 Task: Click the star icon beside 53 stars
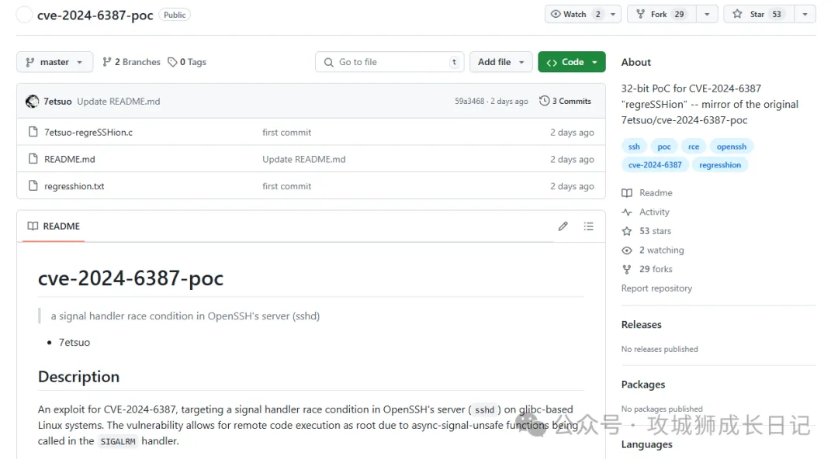(x=627, y=231)
